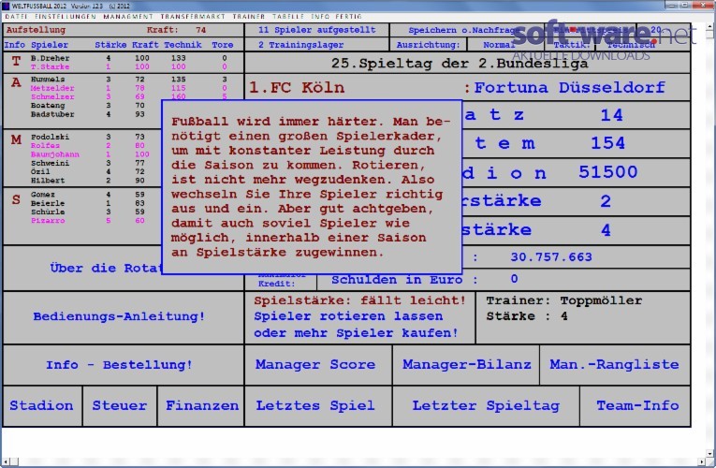716x468 pixels.
Task: Click the Über die Rotation button
Action: (82, 268)
